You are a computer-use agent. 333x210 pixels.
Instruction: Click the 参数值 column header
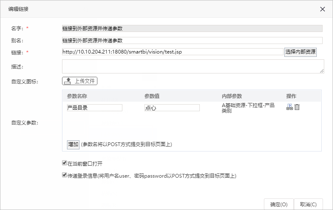(x=152, y=96)
